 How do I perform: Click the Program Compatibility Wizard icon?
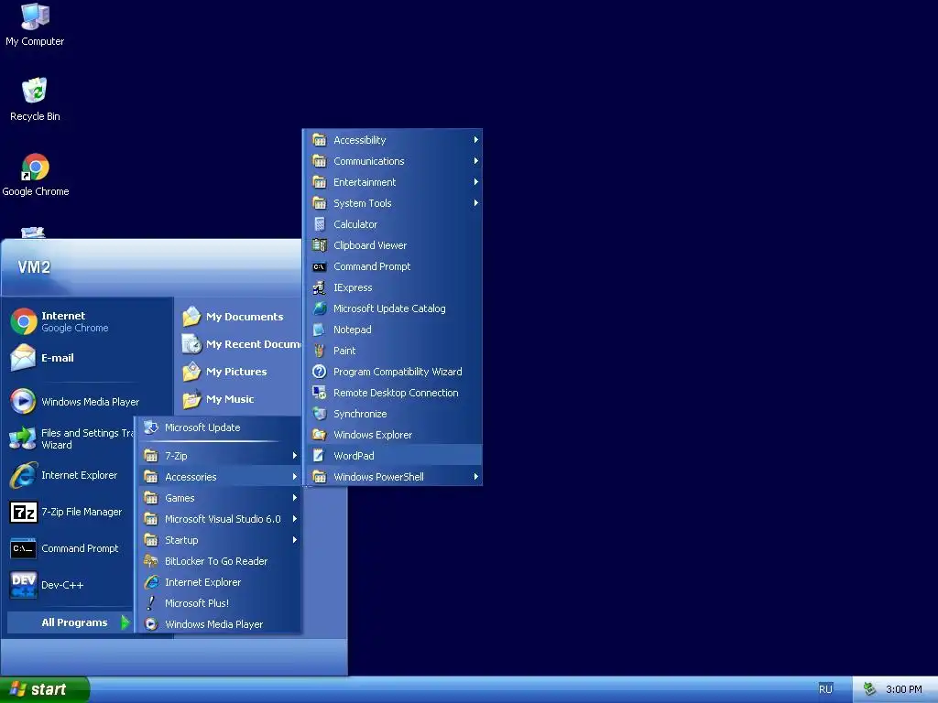pyautogui.click(x=320, y=372)
